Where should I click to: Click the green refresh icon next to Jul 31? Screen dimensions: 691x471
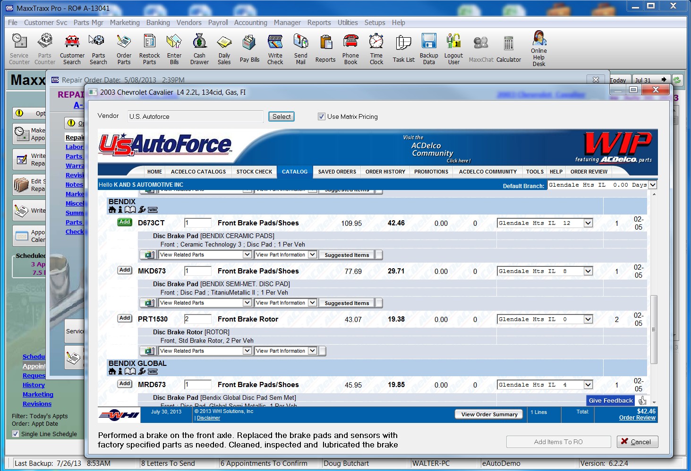click(x=677, y=80)
